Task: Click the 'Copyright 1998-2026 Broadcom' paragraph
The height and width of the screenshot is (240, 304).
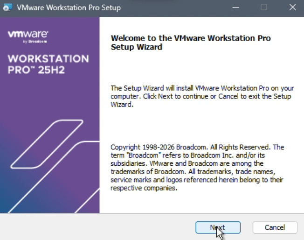Action: point(197,168)
